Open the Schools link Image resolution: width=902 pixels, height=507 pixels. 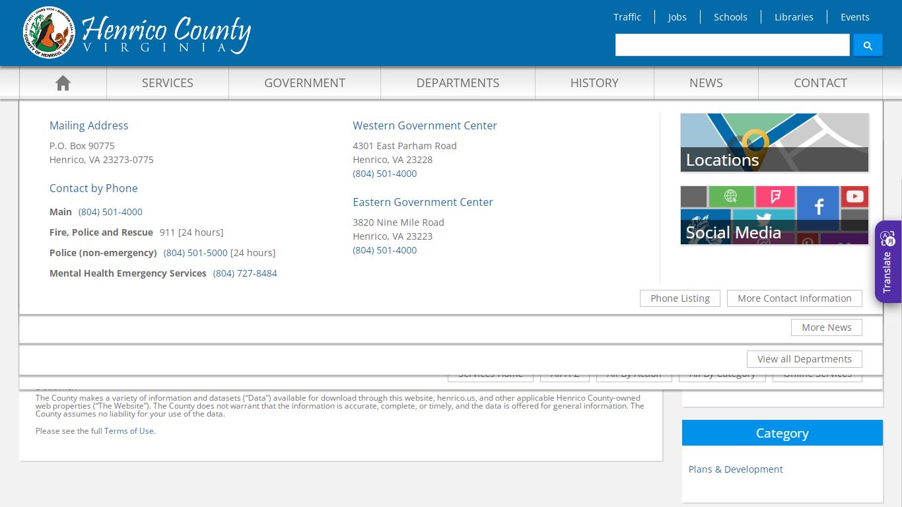[x=730, y=17]
